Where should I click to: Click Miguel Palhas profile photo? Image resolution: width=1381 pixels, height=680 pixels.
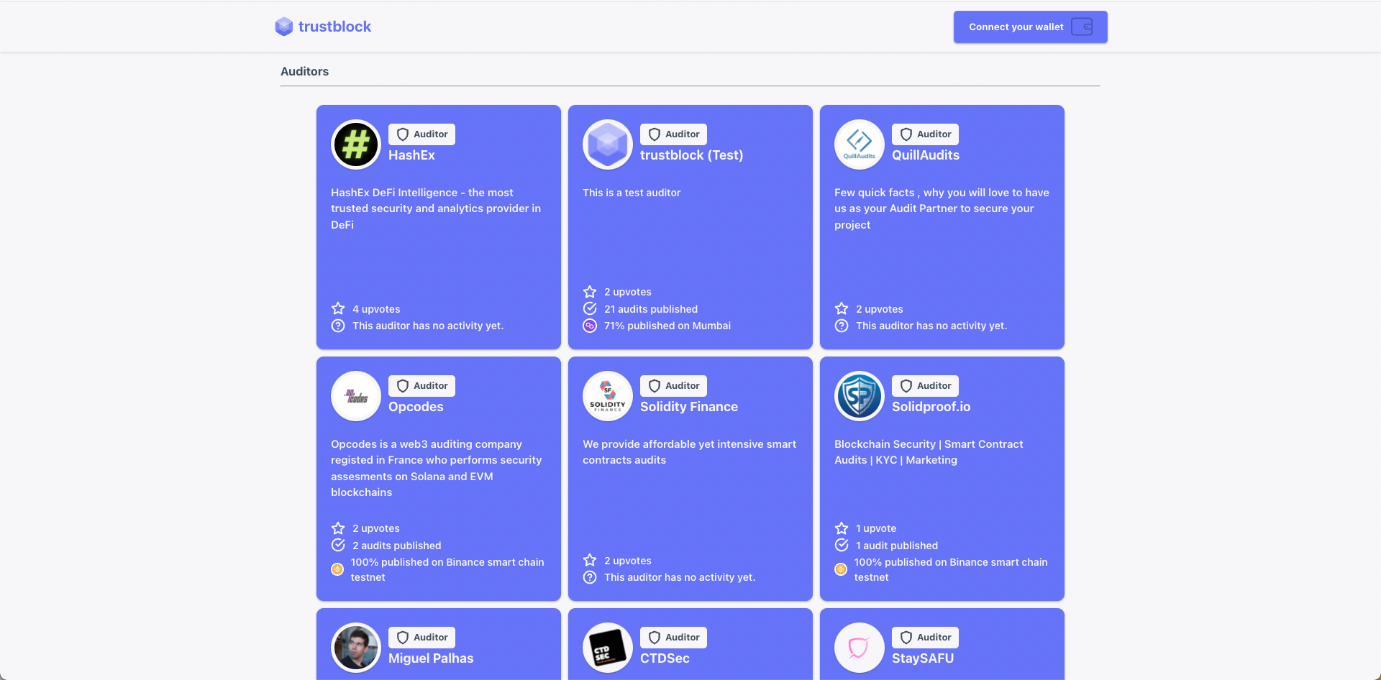[356, 648]
